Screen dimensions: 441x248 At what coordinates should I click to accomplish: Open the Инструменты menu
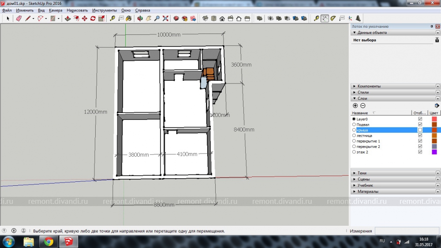click(x=105, y=10)
